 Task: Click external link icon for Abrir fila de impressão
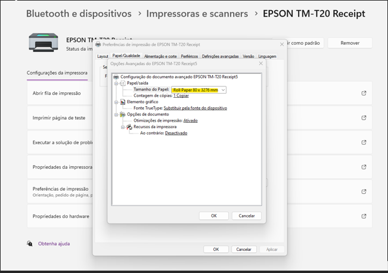[x=364, y=94]
